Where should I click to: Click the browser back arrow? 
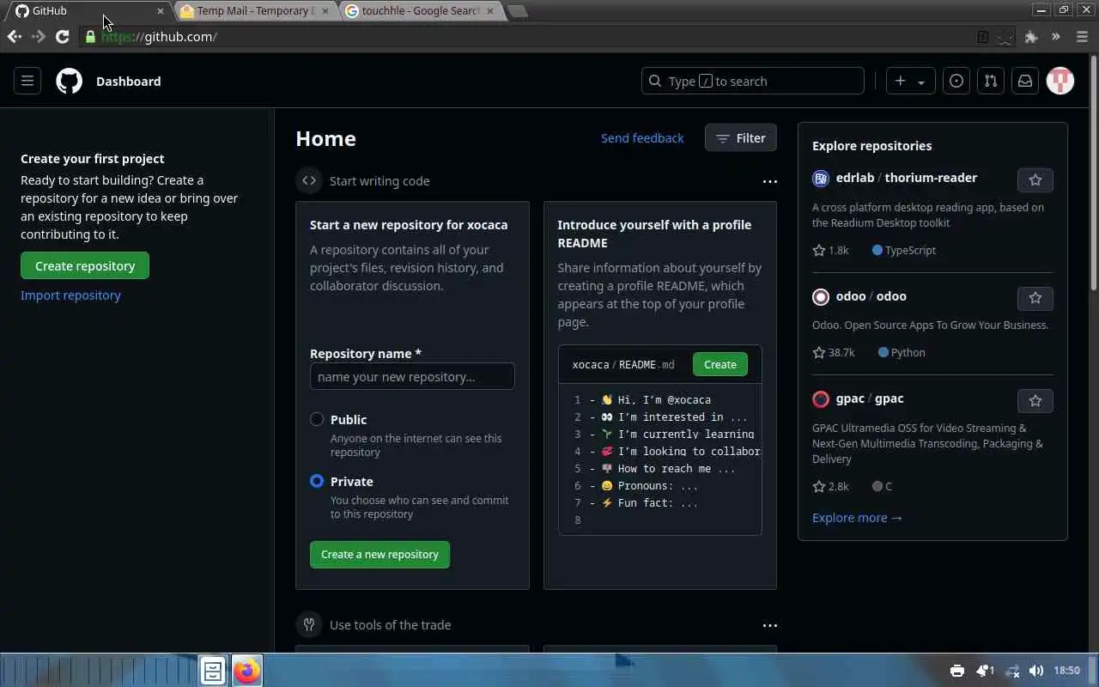(x=15, y=36)
